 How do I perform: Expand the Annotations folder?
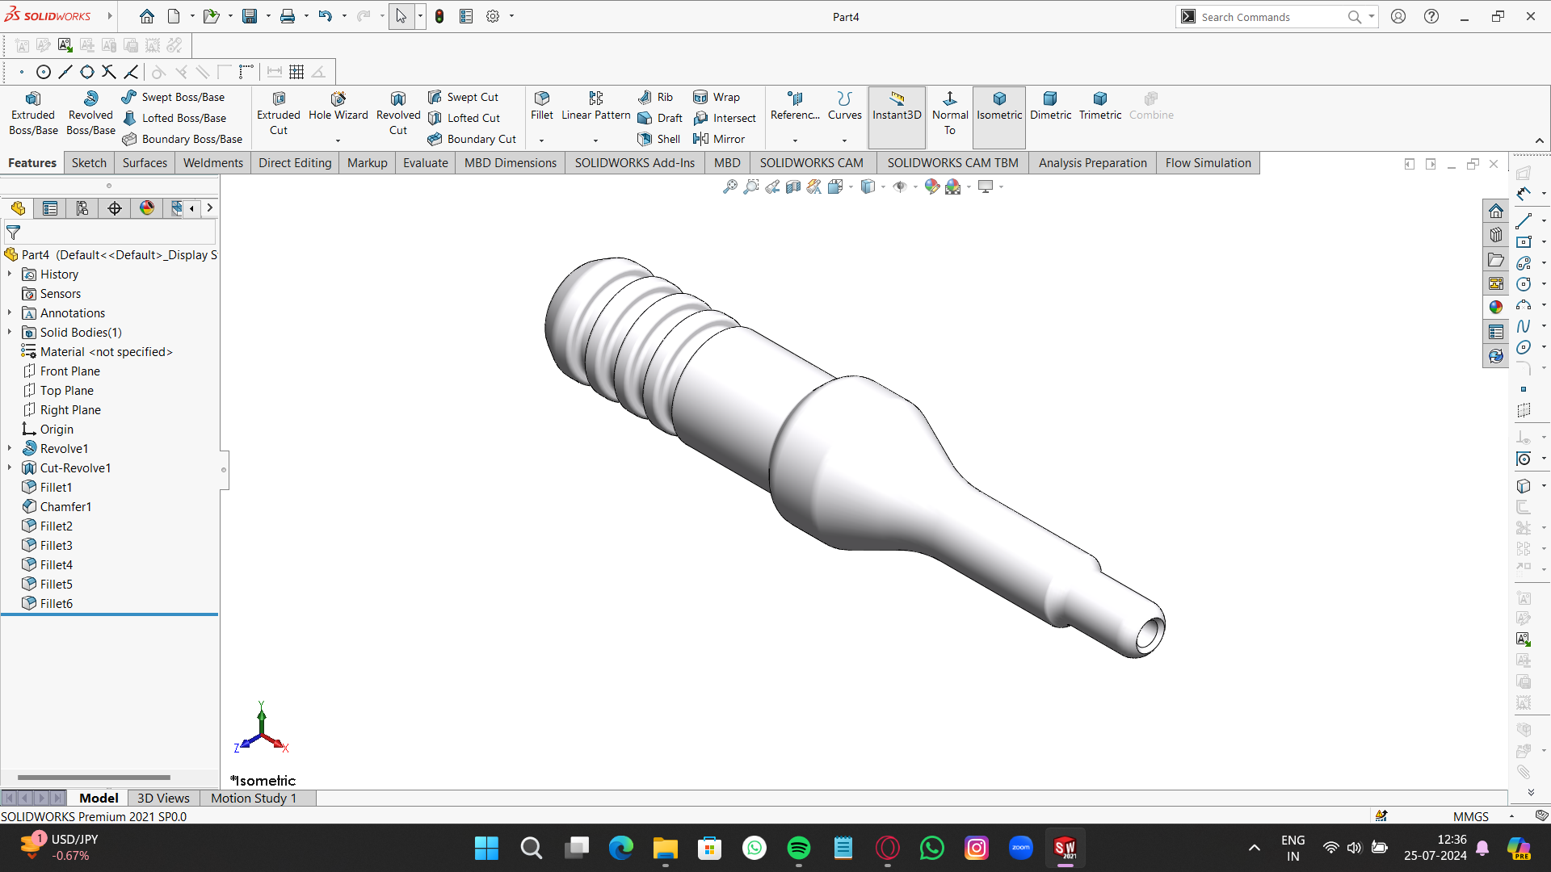tap(10, 313)
